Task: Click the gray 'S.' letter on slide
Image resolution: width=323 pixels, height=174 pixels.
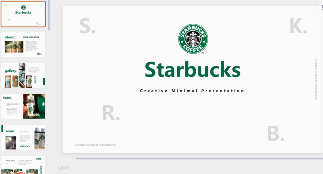Action: click(x=87, y=26)
